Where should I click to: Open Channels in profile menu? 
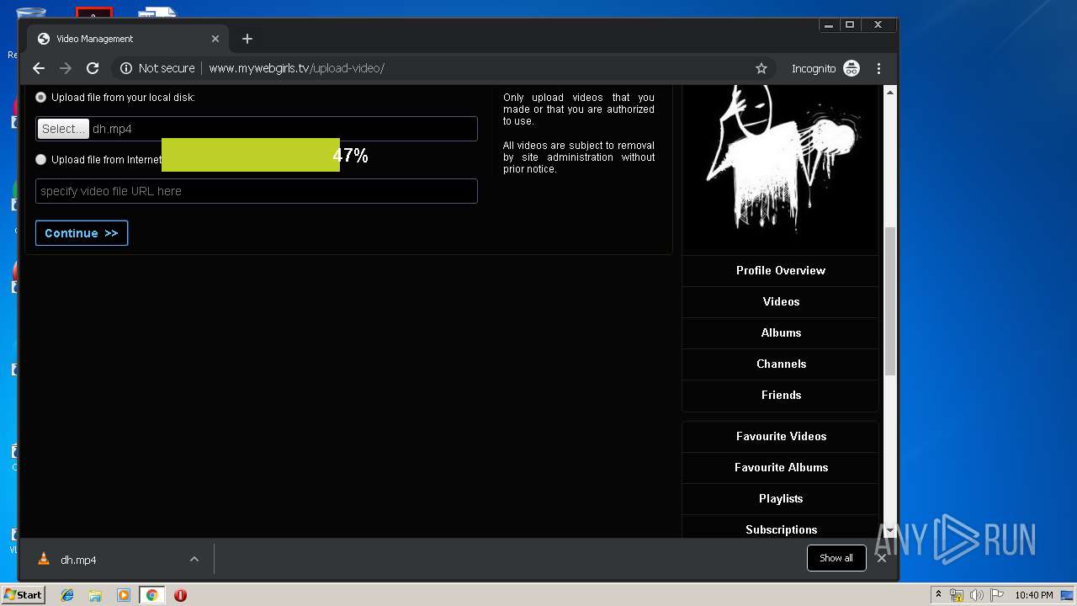pos(781,364)
